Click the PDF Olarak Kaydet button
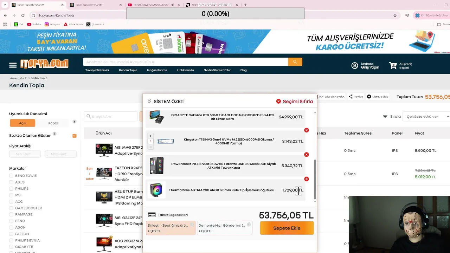 [331, 97]
